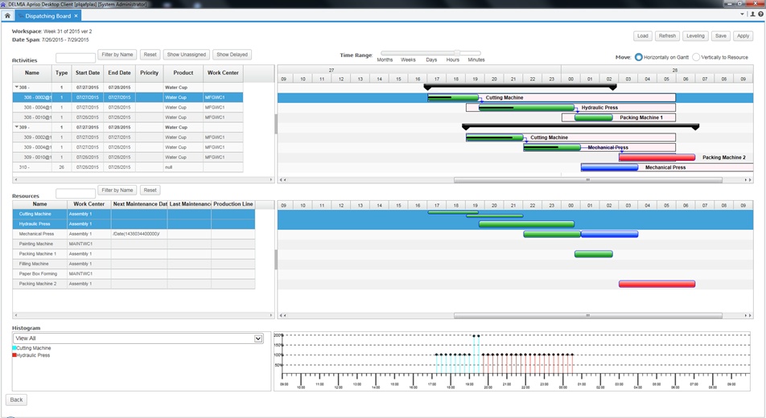Click the red Packing Machine 2 activity bar
The height and width of the screenshot is (418, 766).
(657, 158)
